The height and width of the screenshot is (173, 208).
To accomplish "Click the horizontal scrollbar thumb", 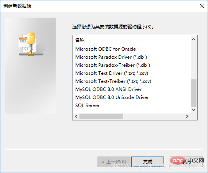I will click(x=101, y=116).
